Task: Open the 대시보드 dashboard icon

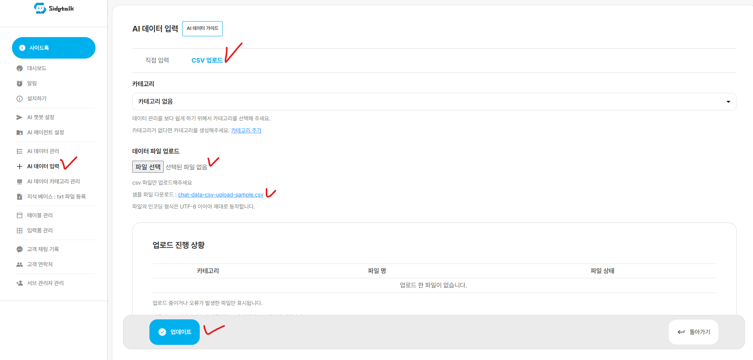Action: pos(20,69)
